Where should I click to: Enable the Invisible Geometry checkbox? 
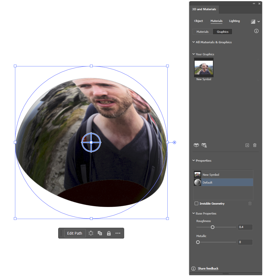(x=196, y=203)
